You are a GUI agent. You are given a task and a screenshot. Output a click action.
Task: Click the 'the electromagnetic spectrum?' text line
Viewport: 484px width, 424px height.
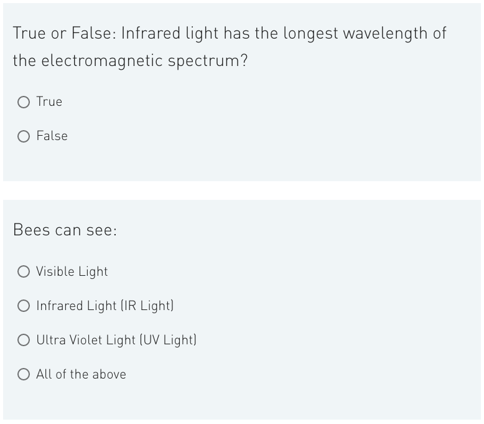pyautogui.click(x=130, y=60)
